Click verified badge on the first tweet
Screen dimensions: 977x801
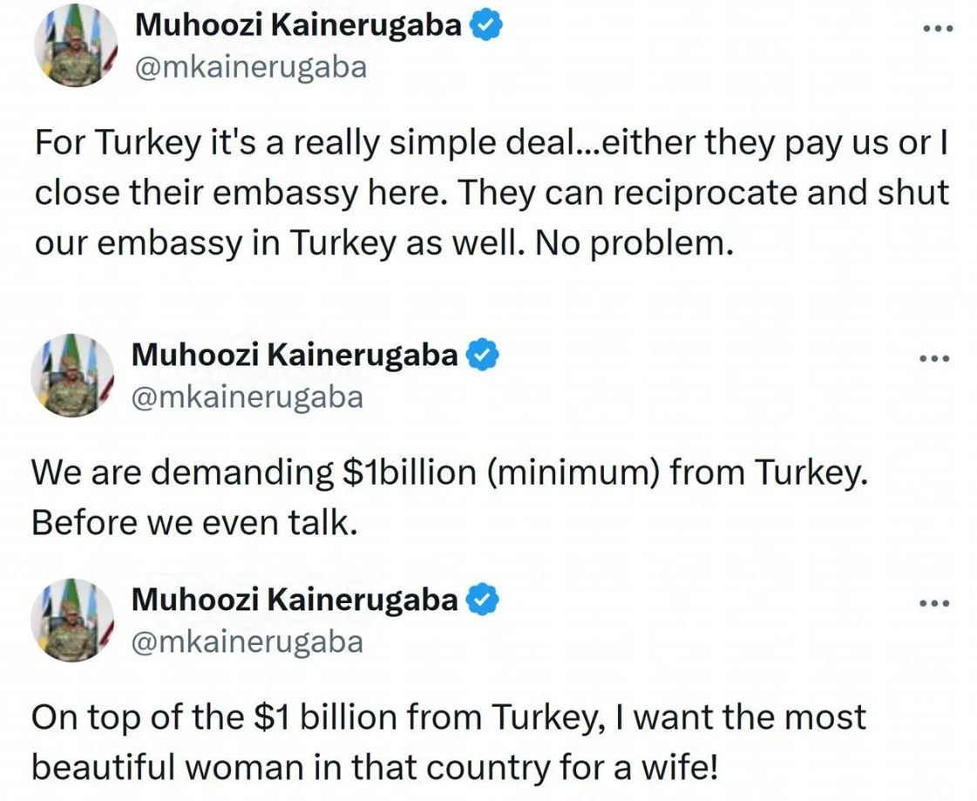coord(486,27)
